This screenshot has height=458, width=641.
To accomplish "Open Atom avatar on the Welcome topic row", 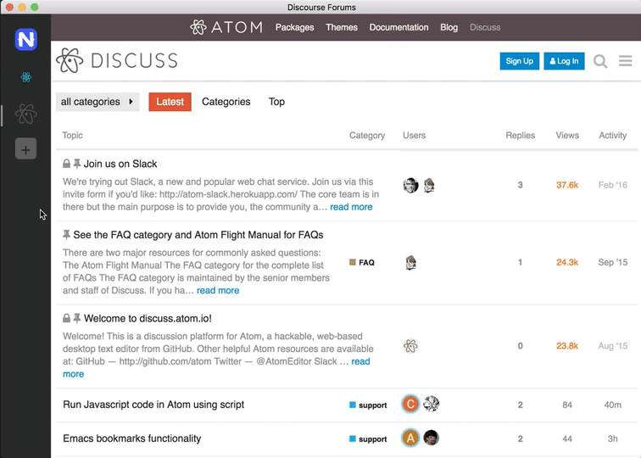I will coord(410,346).
